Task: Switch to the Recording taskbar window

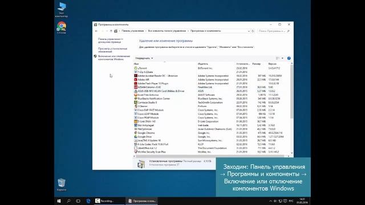Action: click(x=109, y=201)
